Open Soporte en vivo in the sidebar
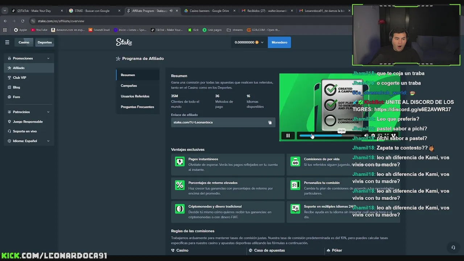464x261 pixels. [29, 131]
